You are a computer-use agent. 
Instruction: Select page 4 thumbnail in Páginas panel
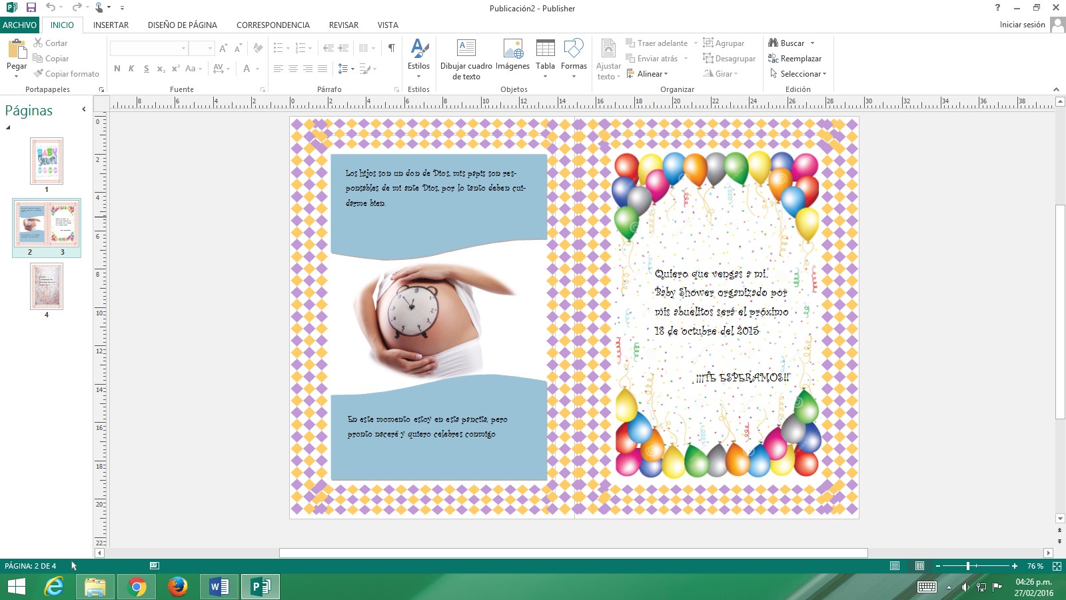46,287
